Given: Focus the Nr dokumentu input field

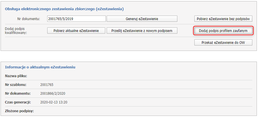Looking at the screenshot, I should pos(76,19).
